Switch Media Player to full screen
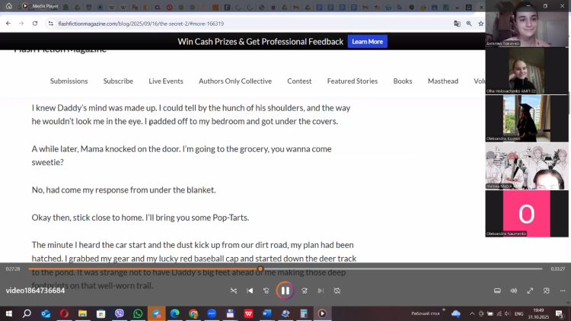Viewport: 571px width, 321px height. (530, 291)
